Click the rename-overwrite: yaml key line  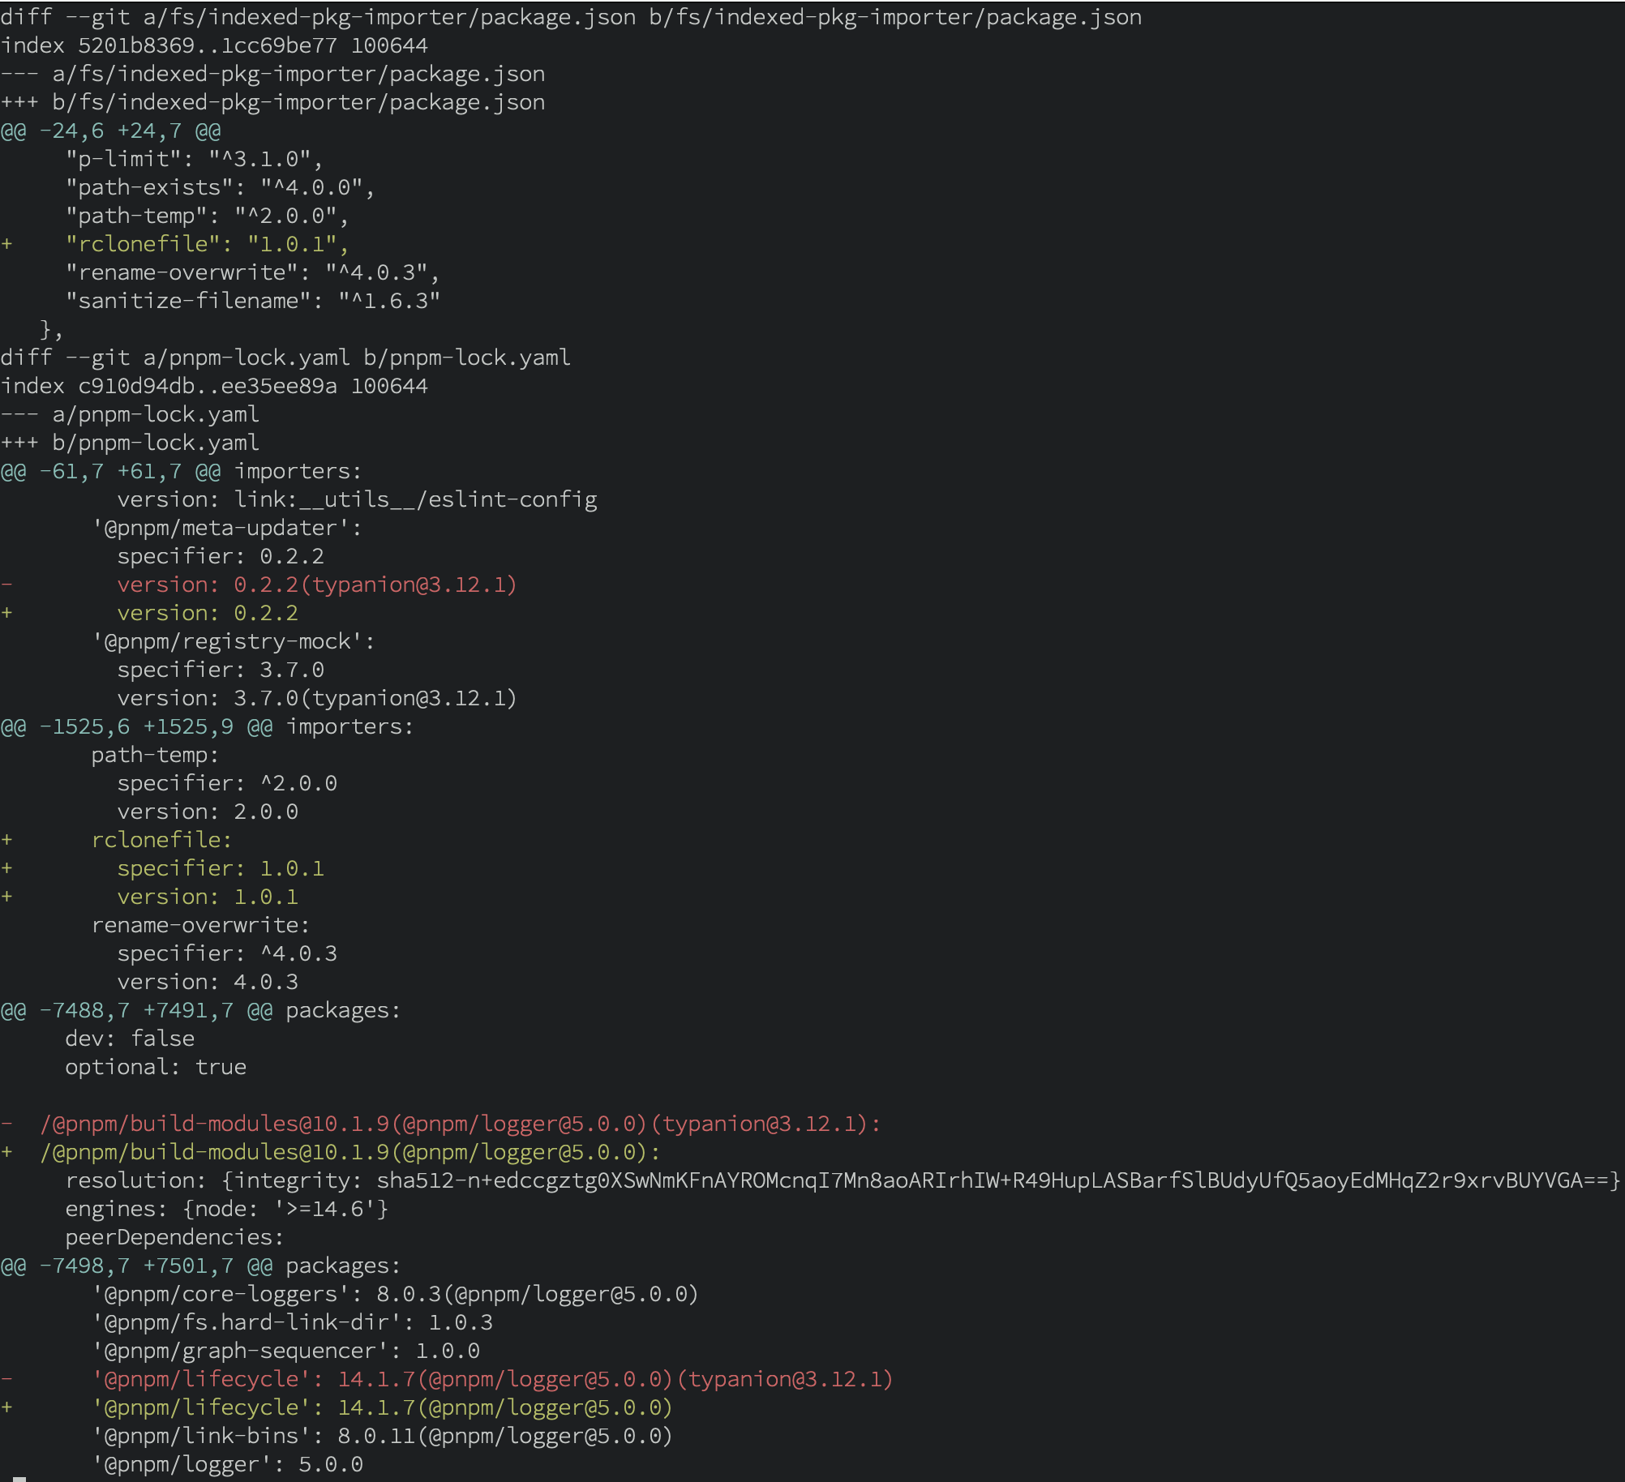tap(200, 925)
